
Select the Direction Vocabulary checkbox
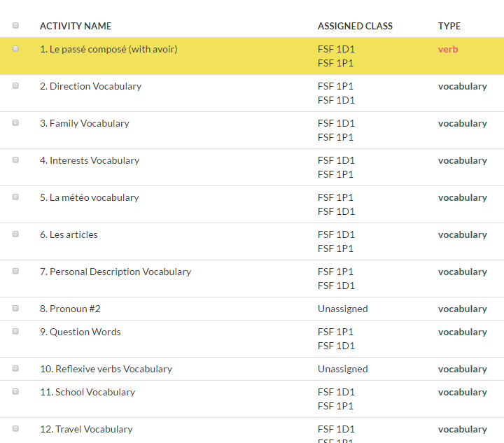click(15, 86)
